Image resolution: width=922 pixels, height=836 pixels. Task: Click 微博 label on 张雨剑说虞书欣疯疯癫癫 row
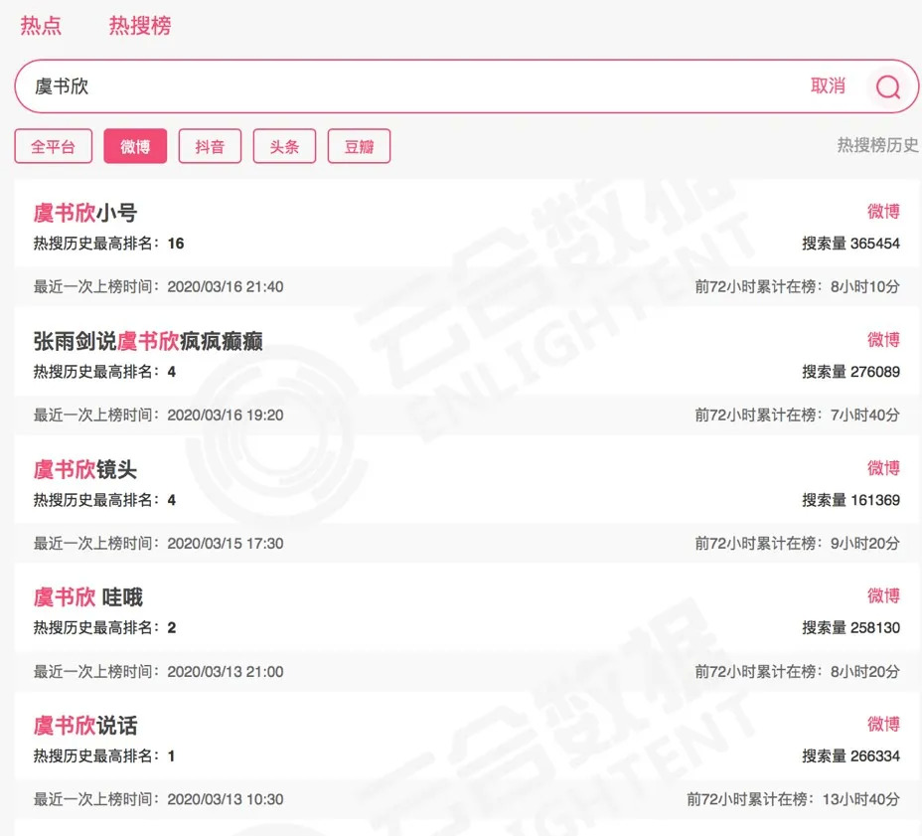(883, 339)
